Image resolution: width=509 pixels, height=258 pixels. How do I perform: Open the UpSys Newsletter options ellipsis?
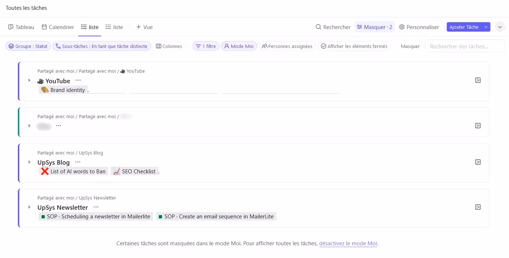click(96, 207)
